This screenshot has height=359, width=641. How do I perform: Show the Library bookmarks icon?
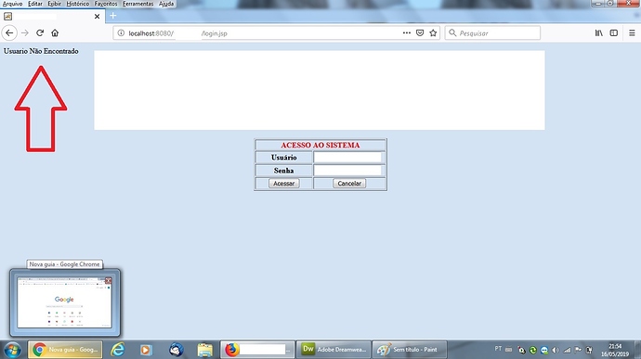point(599,33)
